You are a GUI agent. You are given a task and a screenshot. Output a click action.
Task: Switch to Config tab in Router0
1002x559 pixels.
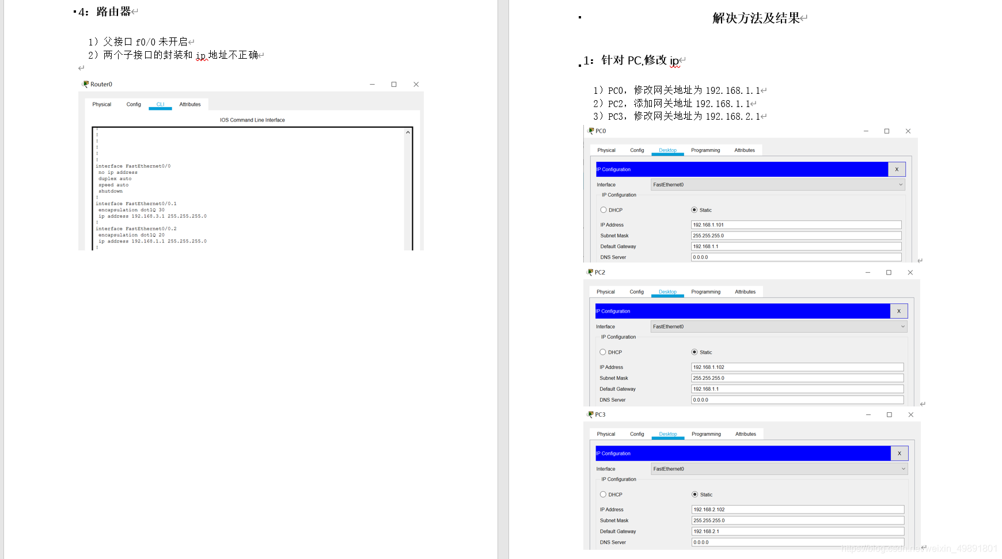click(134, 104)
